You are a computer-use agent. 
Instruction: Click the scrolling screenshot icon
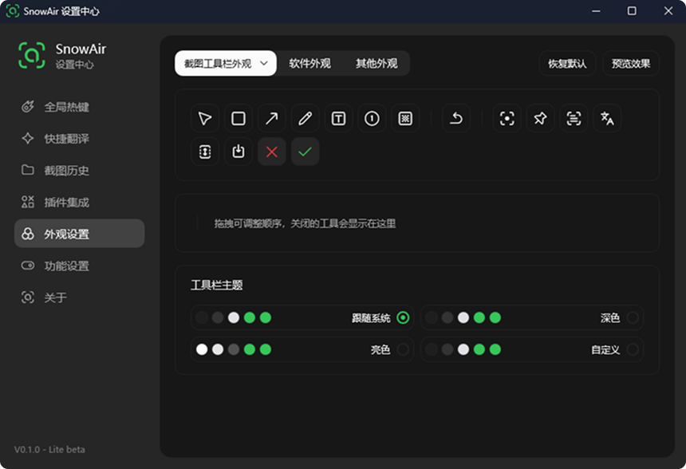pos(205,152)
